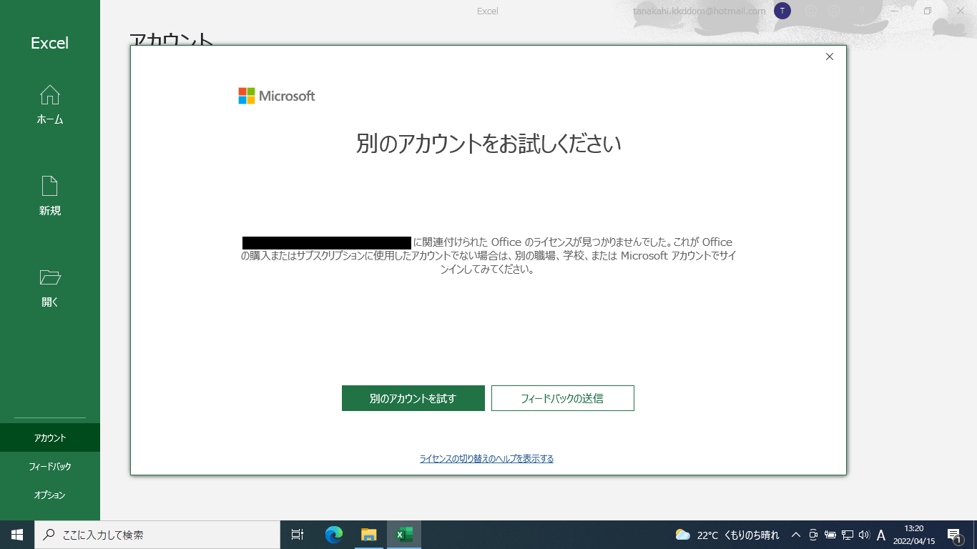Click the network tray icon
977x549 pixels.
pos(848,535)
